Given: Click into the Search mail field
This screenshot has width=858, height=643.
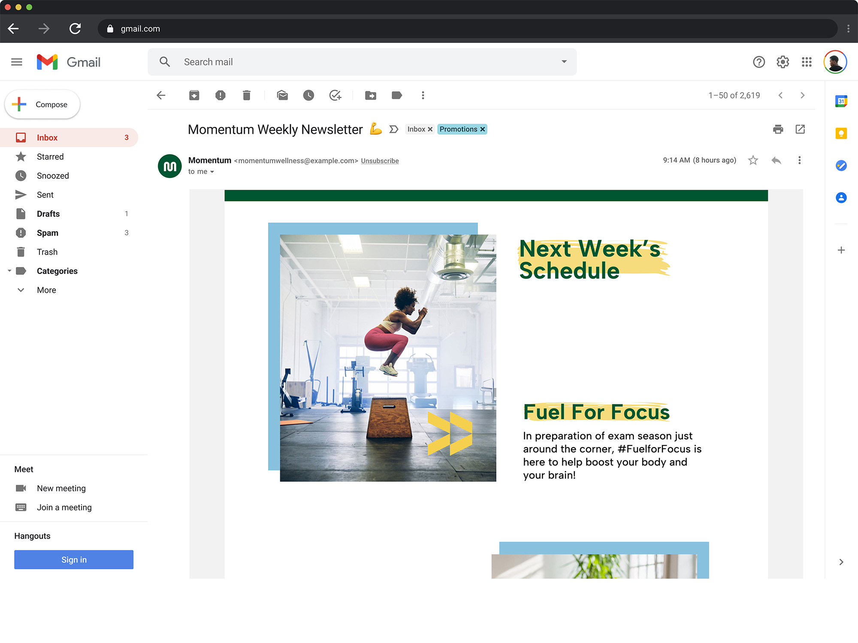Looking at the screenshot, I should click(360, 62).
